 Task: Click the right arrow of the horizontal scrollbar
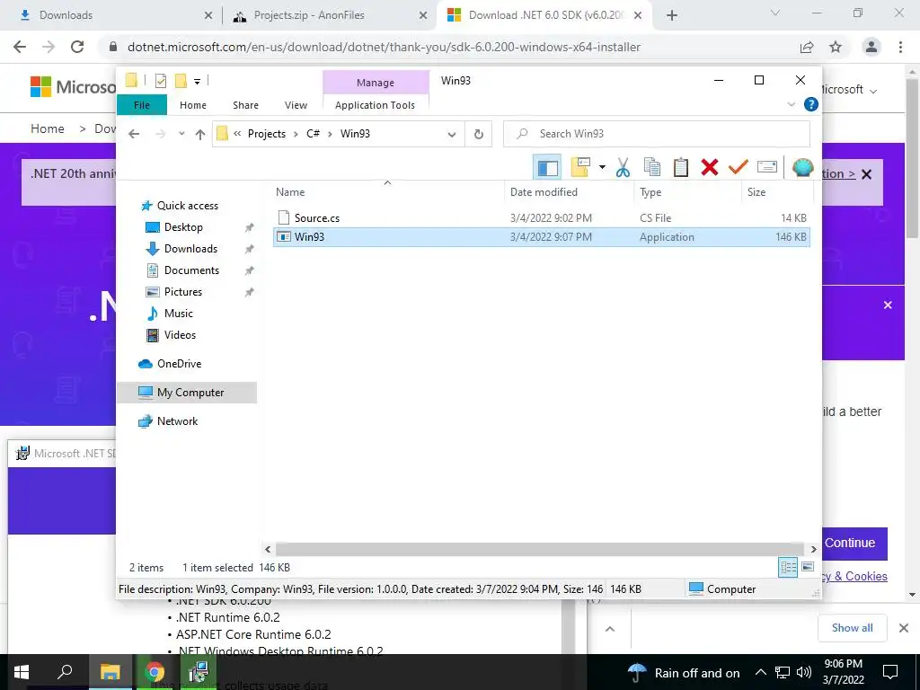(x=813, y=549)
